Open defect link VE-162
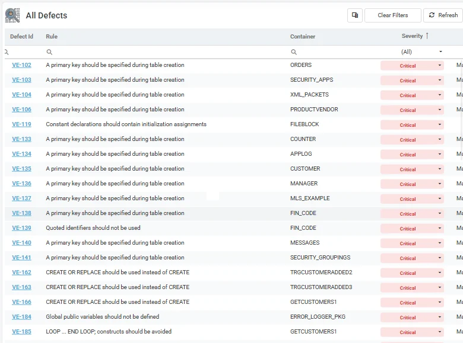Screen dimensions: 463x343 [21, 273]
